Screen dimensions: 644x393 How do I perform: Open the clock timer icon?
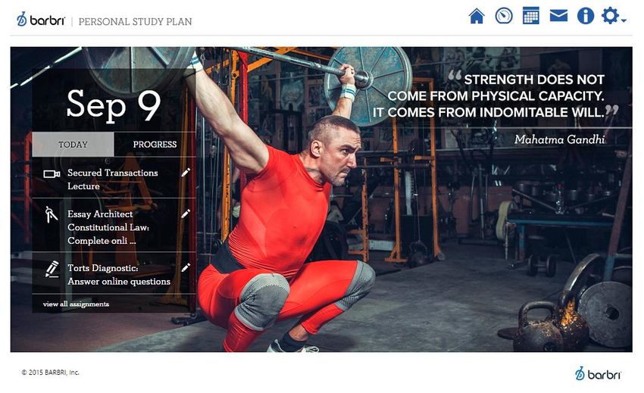(x=504, y=16)
